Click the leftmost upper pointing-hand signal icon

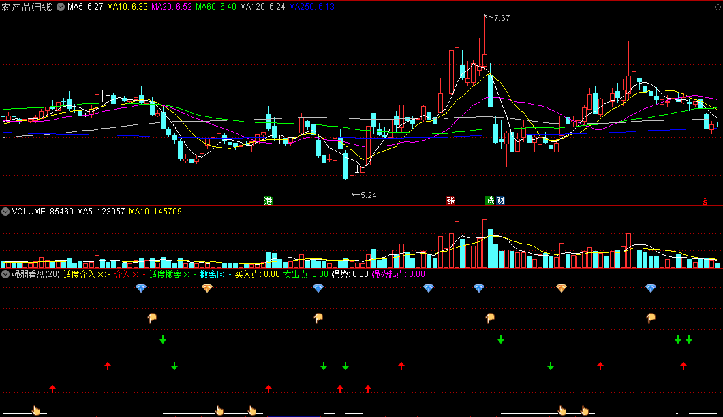(x=152, y=318)
